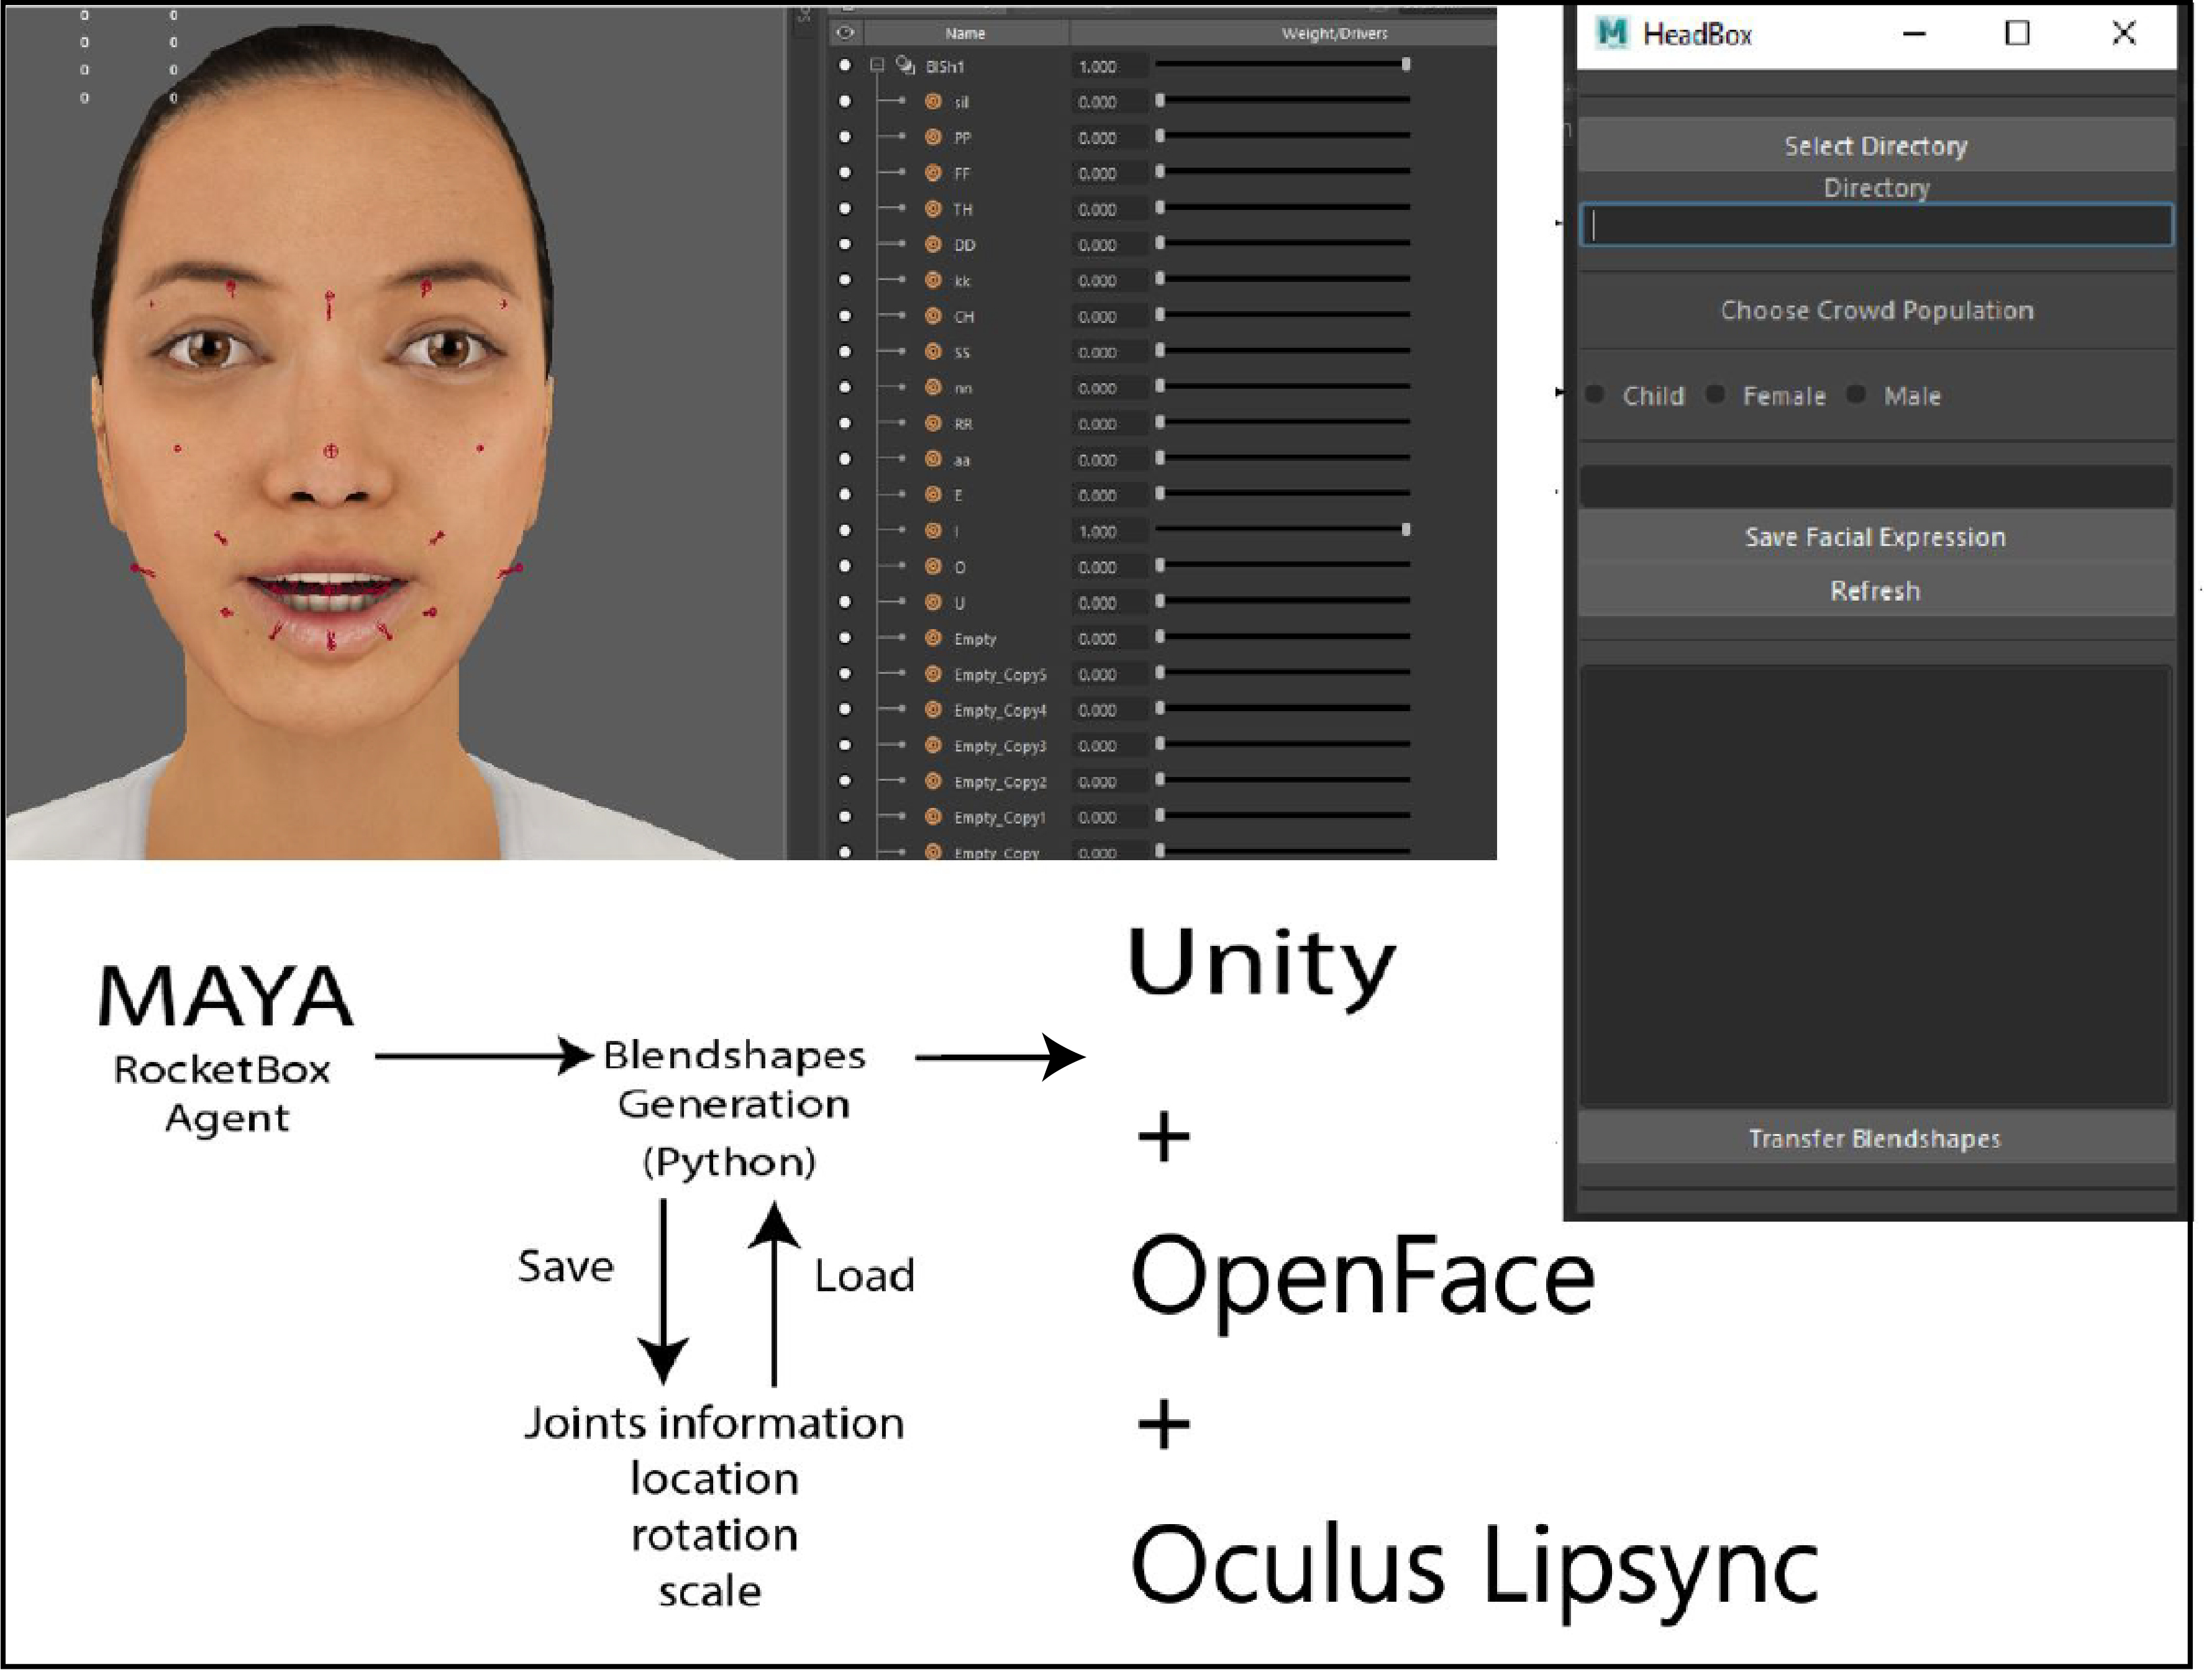
Task: Select the SS target shape icon
Action: 933,352
